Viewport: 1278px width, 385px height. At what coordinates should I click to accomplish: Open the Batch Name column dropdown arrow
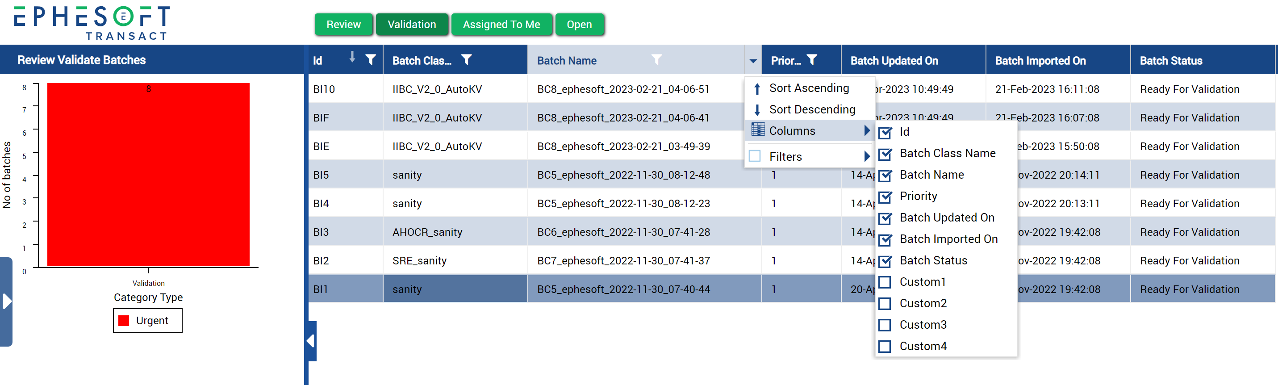[x=752, y=61]
